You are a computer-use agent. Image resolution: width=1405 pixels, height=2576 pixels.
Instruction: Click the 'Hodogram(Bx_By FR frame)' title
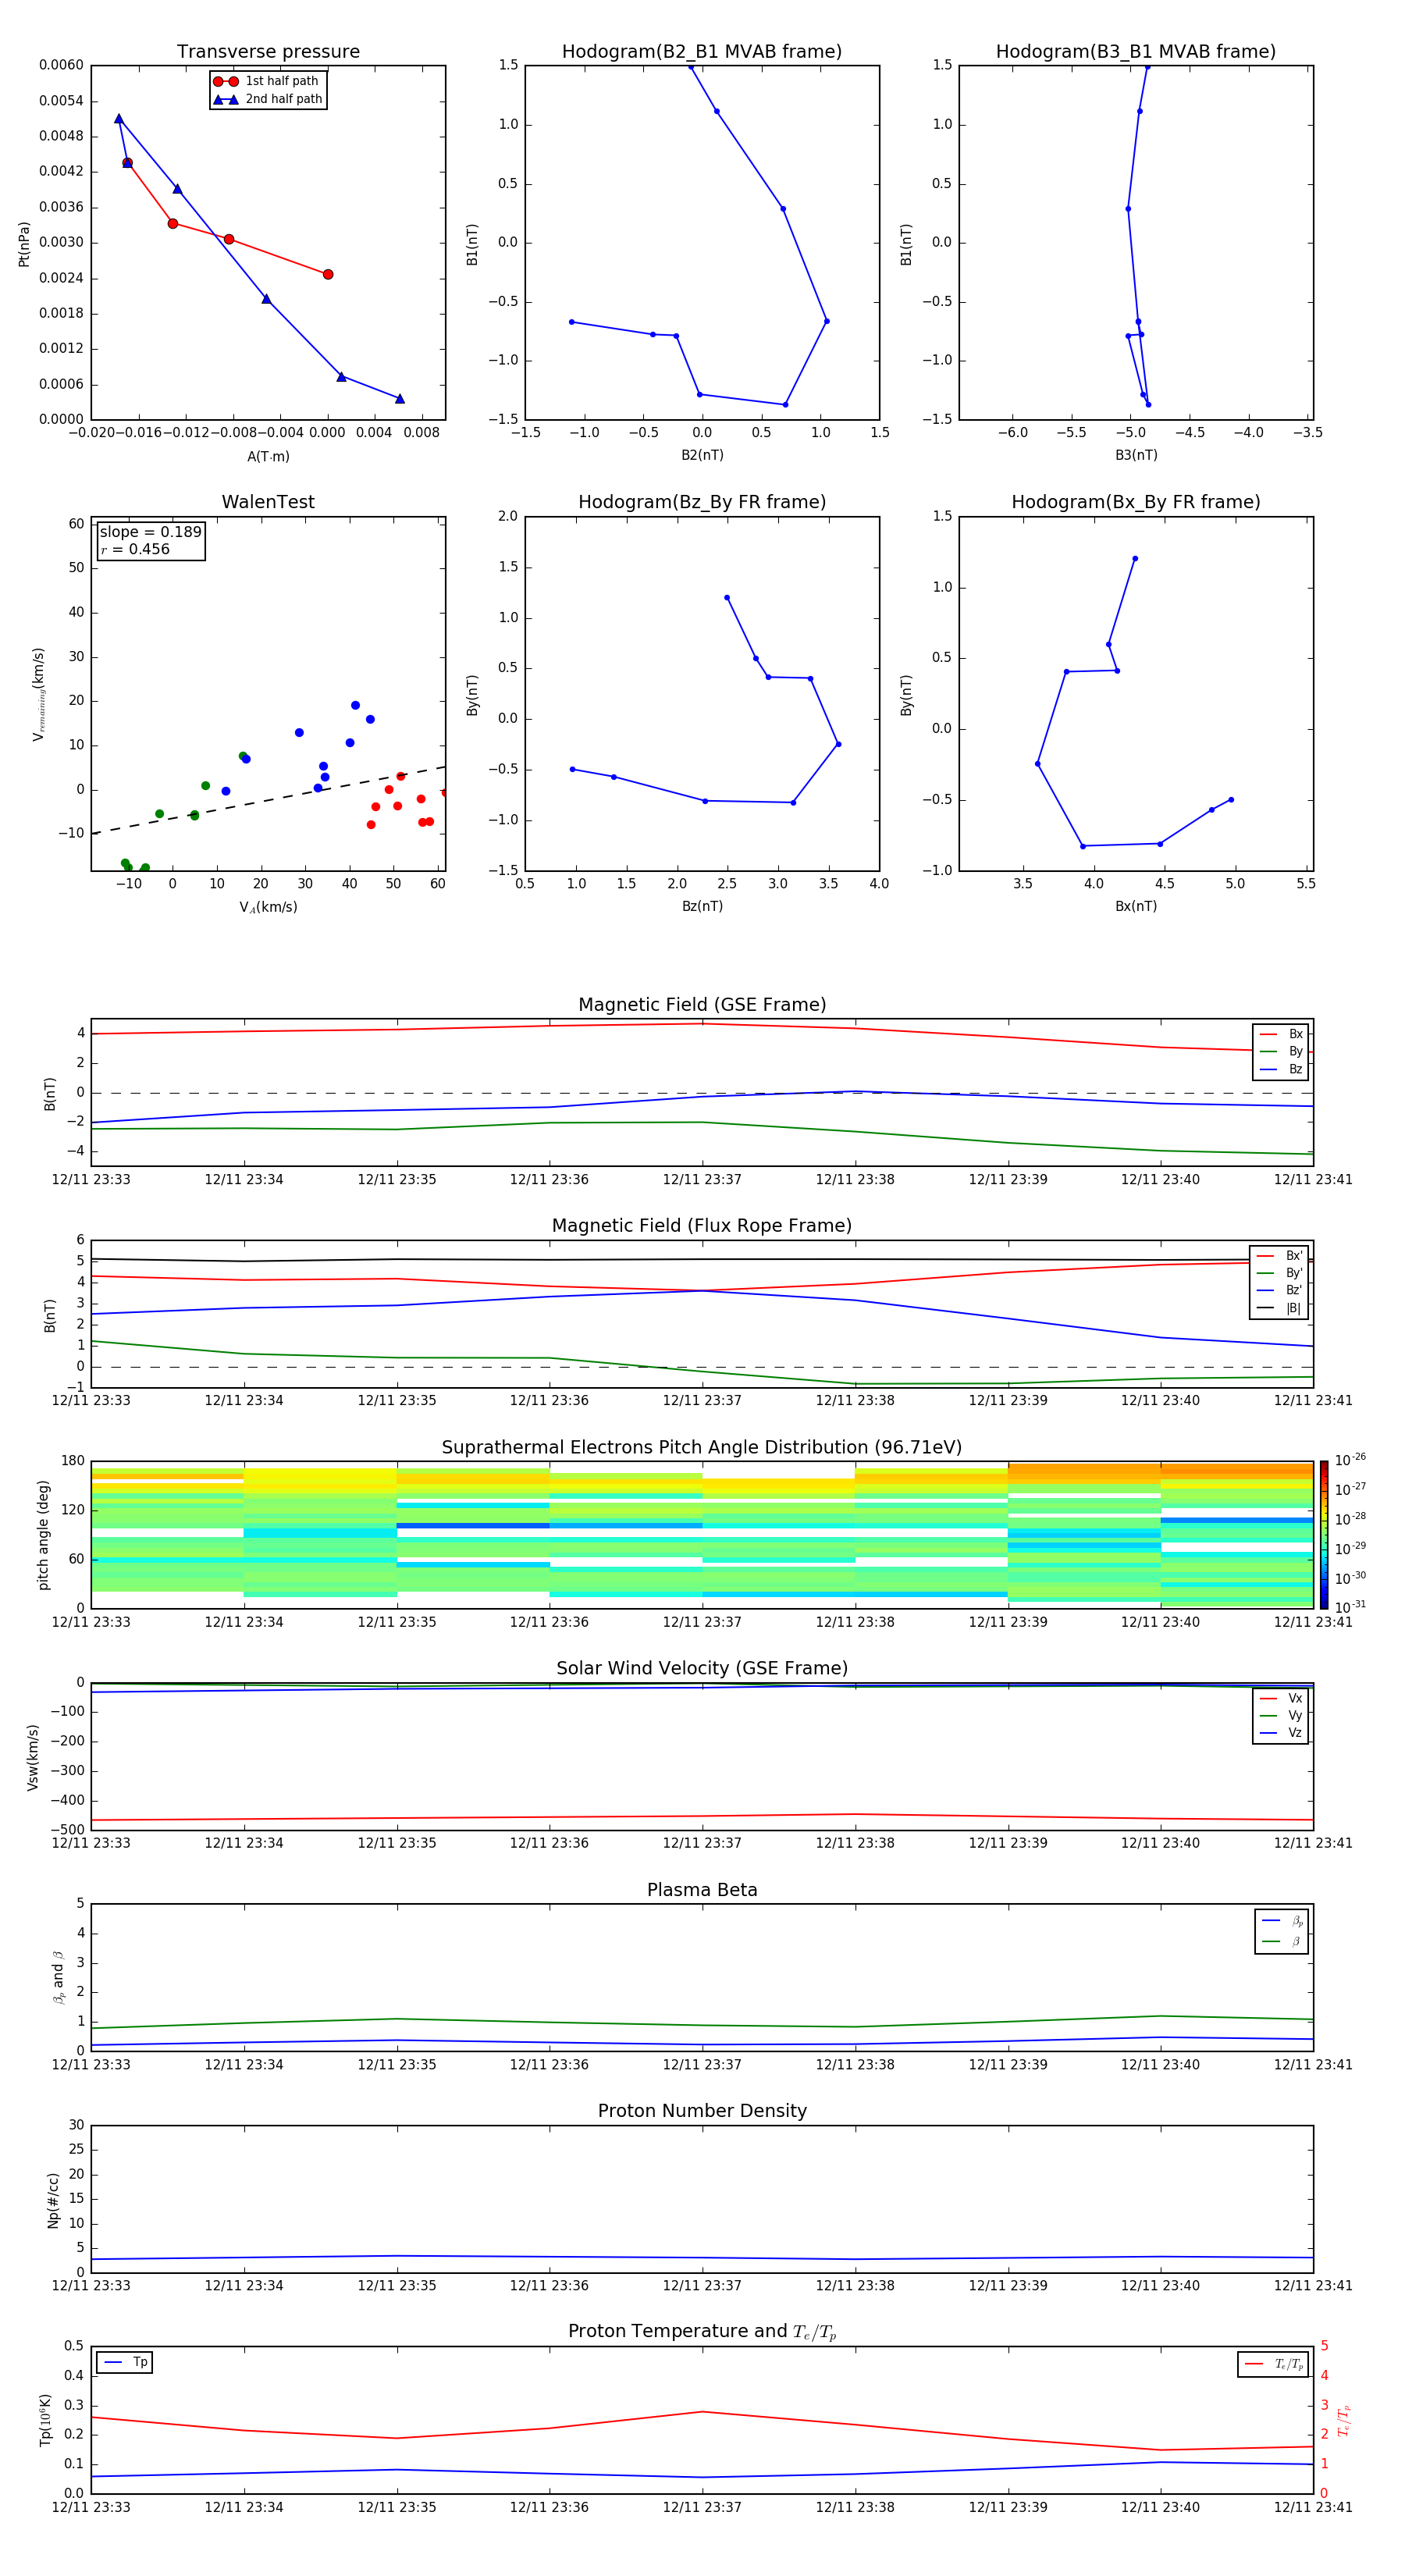pyautogui.click(x=1136, y=502)
